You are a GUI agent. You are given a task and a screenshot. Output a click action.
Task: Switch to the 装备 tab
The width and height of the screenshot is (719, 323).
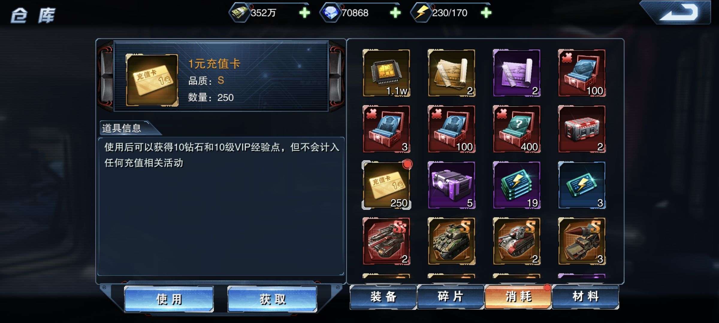[x=383, y=297]
